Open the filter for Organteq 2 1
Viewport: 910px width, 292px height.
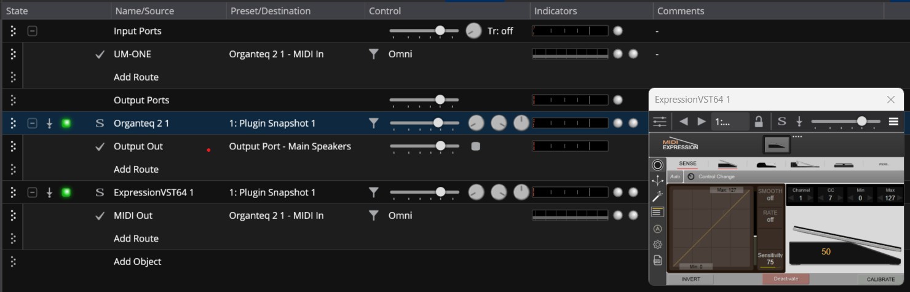coord(373,123)
